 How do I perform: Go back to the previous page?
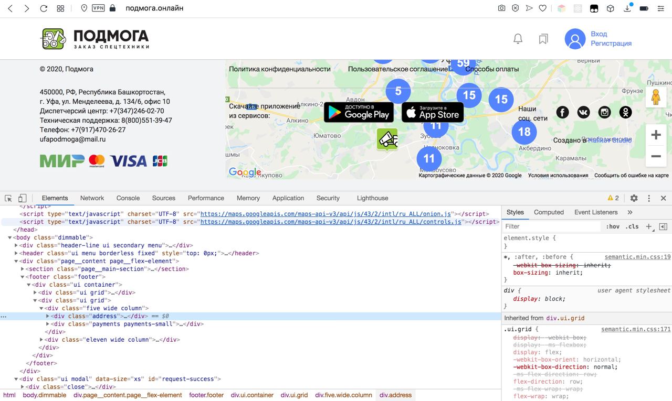coord(10,8)
